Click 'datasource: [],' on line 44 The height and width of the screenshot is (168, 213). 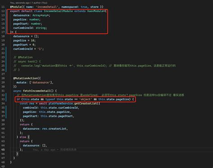click(35, 145)
